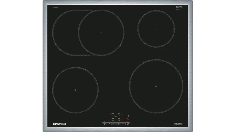Click center cross of large bottom-right zone

pyautogui.click(x=156, y=86)
